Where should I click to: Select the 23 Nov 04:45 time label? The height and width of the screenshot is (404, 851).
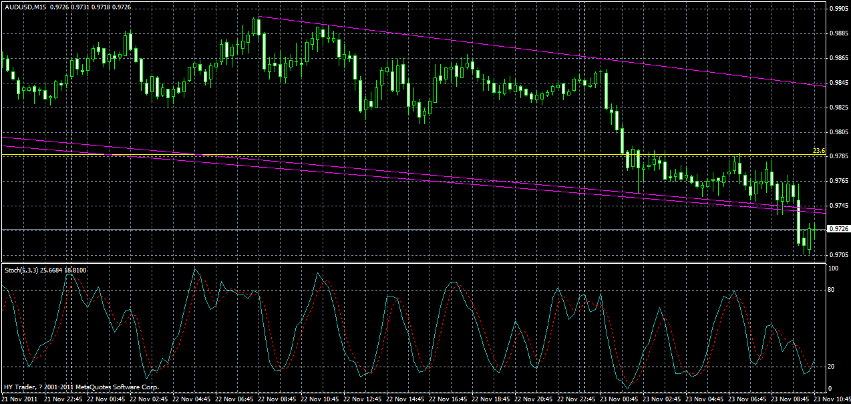tap(705, 399)
